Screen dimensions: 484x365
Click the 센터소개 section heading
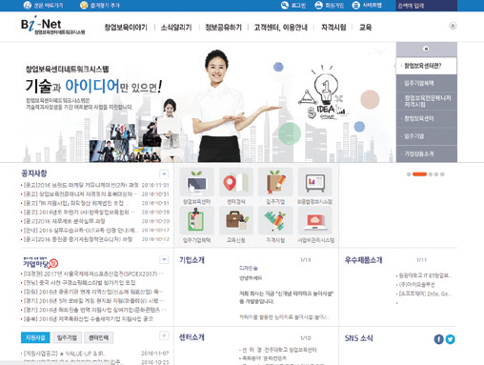tap(192, 337)
